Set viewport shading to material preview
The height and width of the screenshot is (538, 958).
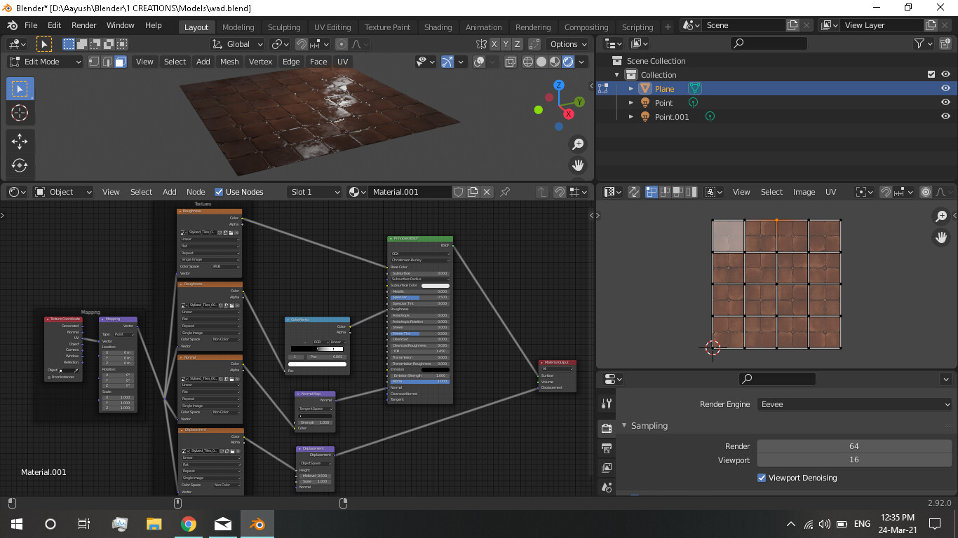pos(555,62)
